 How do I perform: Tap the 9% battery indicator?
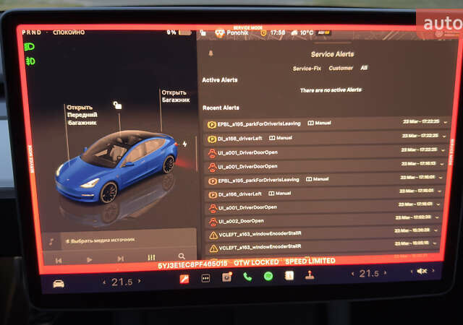pyautogui.click(x=179, y=32)
